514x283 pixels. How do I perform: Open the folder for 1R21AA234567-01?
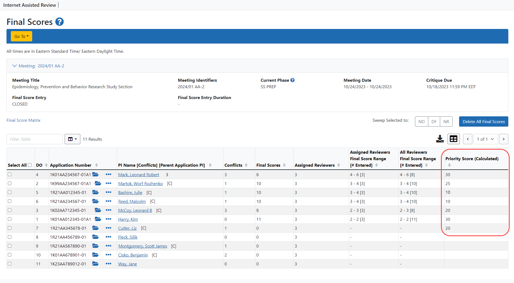point(95,201)
